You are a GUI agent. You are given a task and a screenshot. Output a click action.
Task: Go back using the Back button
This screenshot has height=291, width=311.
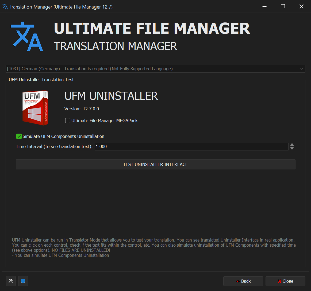pos(243,281)
